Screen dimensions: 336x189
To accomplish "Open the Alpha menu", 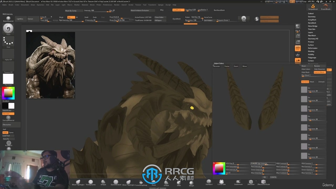I will [4, 5].
